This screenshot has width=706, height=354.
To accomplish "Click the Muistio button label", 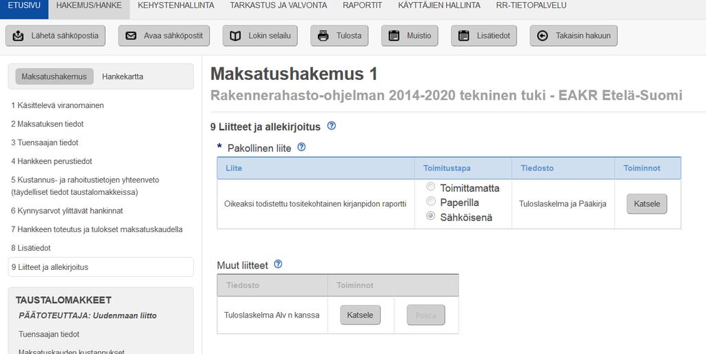I will (419, 36).
